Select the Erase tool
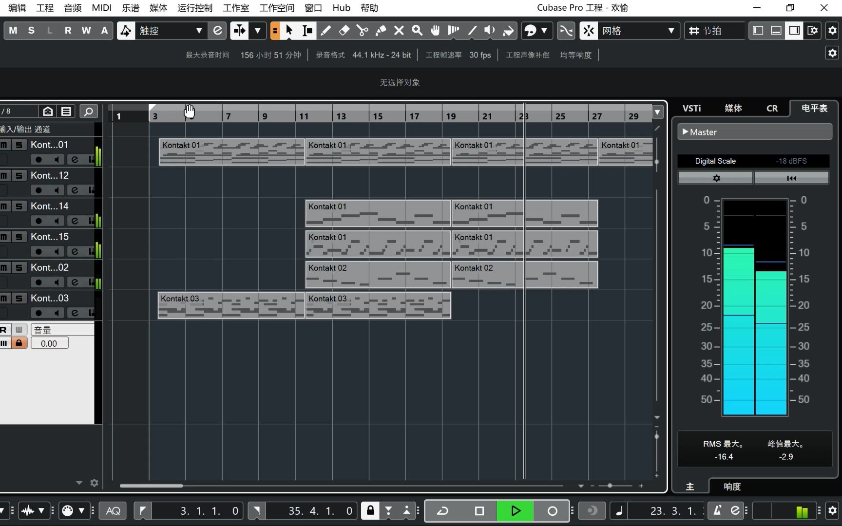This screenshot has width=842, height=526. point(344,31)
